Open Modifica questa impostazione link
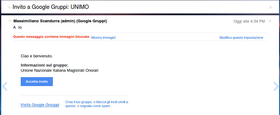Image resolution: width=280 pixels, height=115 pixels. 241,38
